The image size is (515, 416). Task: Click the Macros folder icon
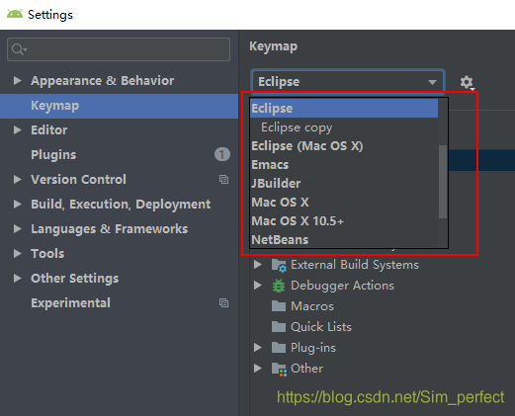[279, 306]
